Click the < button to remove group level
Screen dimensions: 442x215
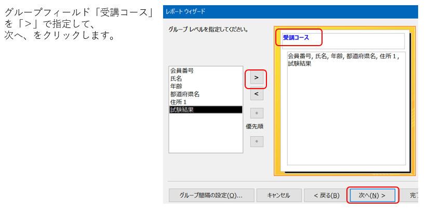256,95
